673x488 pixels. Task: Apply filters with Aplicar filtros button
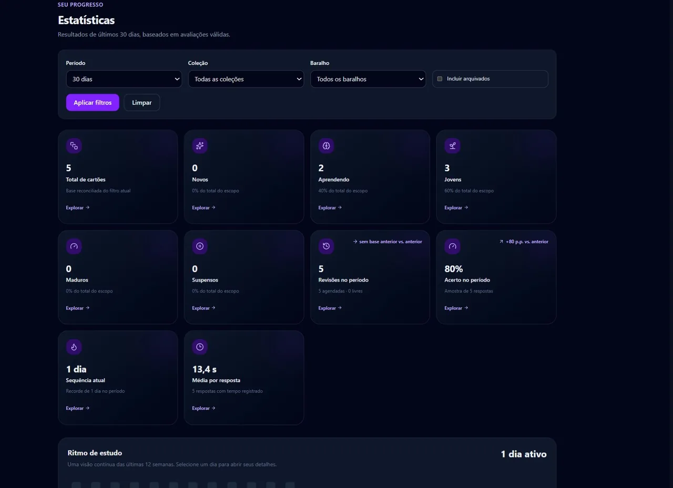click(93, 102)
